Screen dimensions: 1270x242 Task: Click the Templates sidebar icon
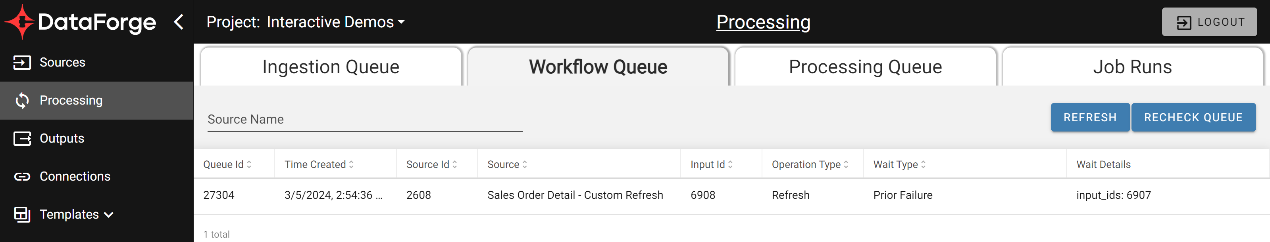22,214
